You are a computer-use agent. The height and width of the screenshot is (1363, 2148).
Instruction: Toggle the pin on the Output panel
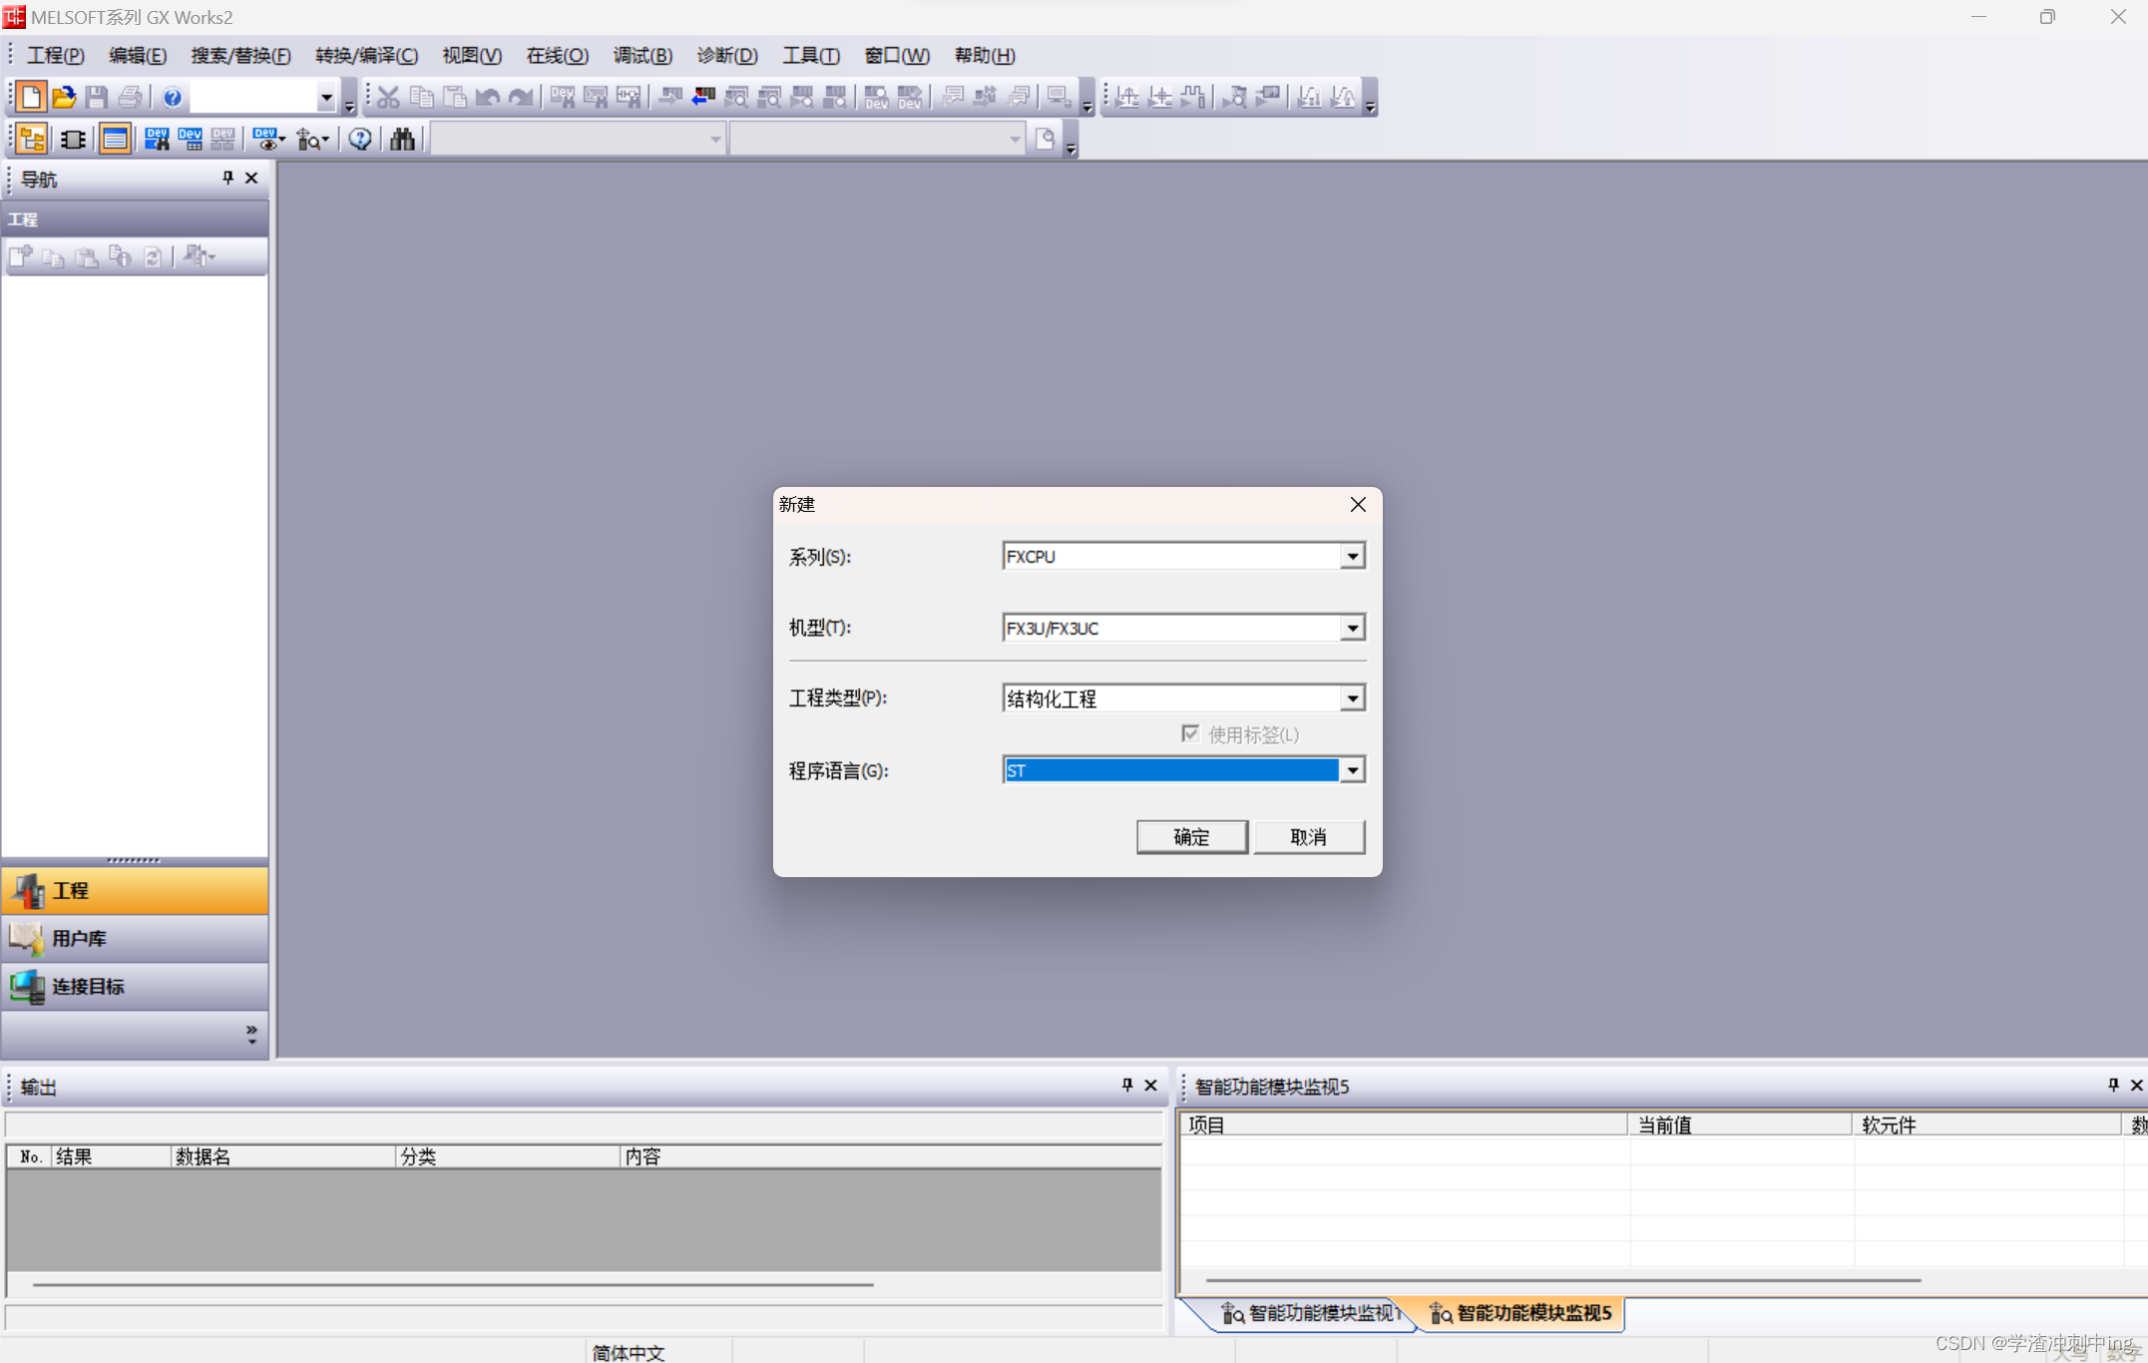(1127, 1085)
